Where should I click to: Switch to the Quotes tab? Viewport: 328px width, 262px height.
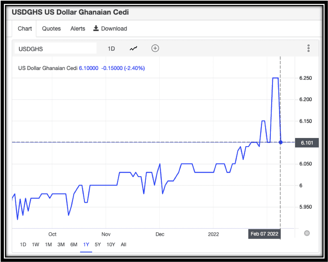(x=51, y=29)
